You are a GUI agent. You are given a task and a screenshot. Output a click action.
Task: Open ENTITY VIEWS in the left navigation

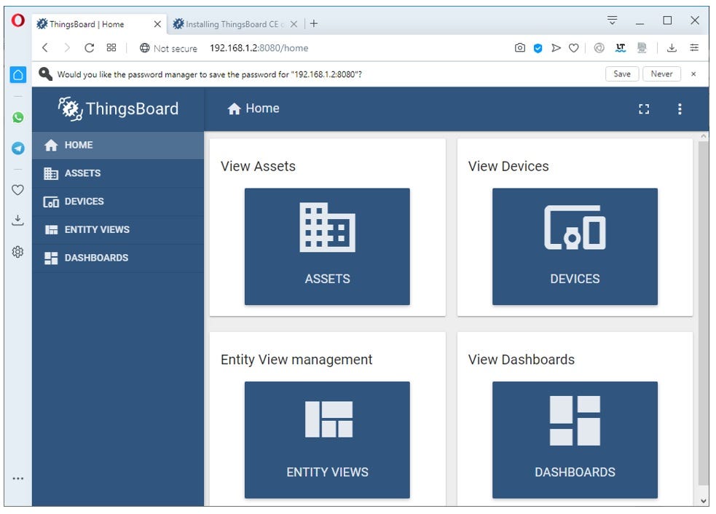(118, 229)
